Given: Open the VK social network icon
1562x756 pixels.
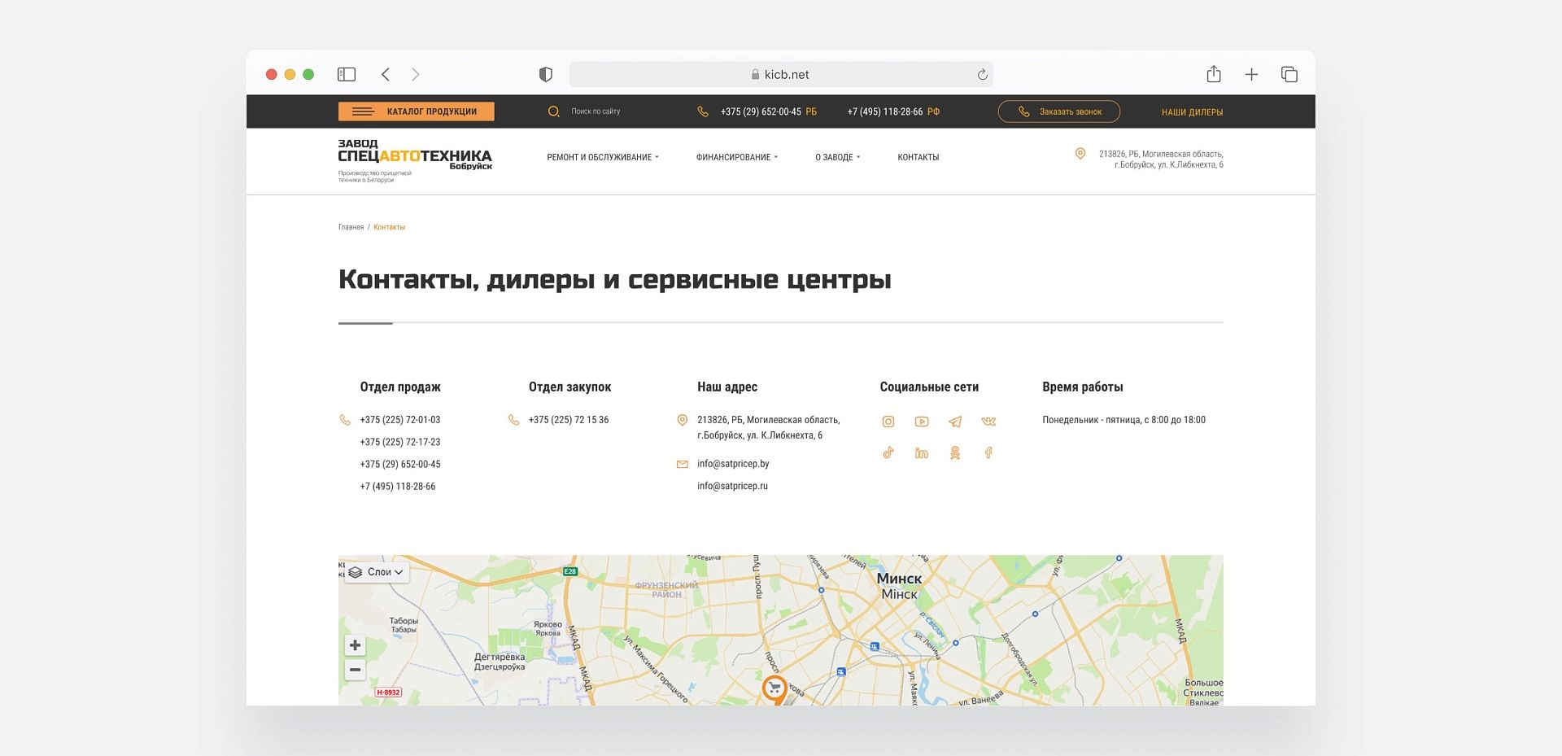Looking at the screenshot, I should click(x=988, y=422).
